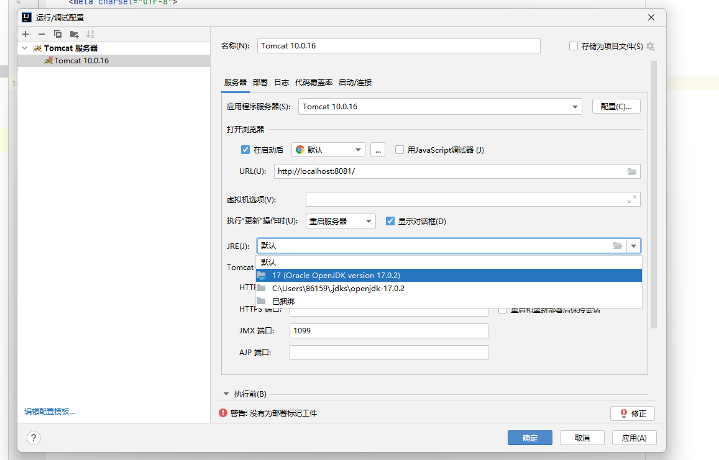The width and height of the screenshot is (719, 460).
Task: Open the on-update action dropdown showing restart server
Action: pos(341,221)
